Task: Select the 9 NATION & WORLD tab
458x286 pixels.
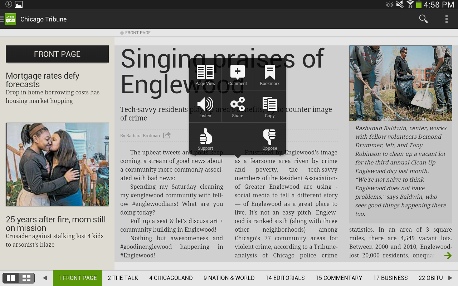Action: (229, 278)
